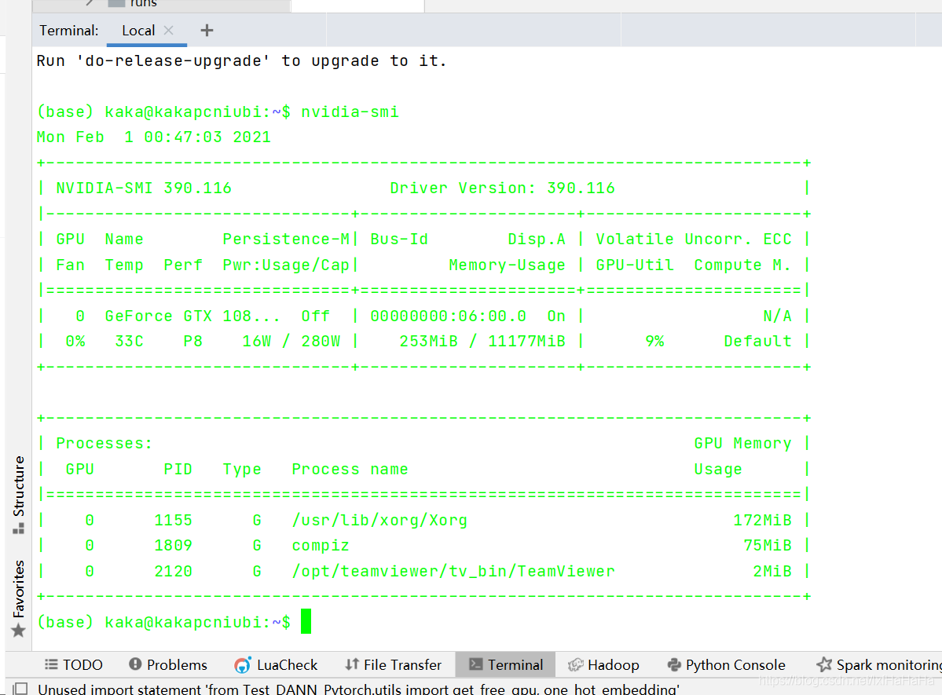The width and height of the screenshot is (942, 695).
Task: Click the TODO list icon
Action: click(x=52, y=664)
